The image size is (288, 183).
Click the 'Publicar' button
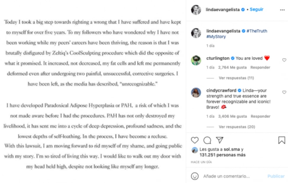276,176
